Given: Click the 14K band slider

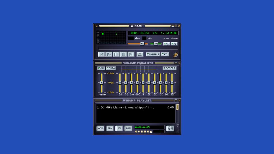Looking at the screenshot, I should click(x=166, y=83).
